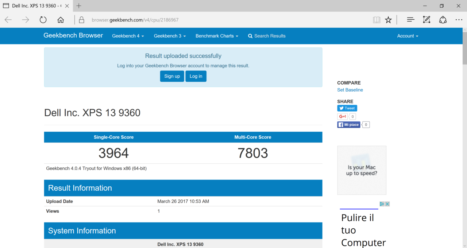
Task: Click the upload date March 26 2017 10:53 AM
Action: [x=183, y=201]
